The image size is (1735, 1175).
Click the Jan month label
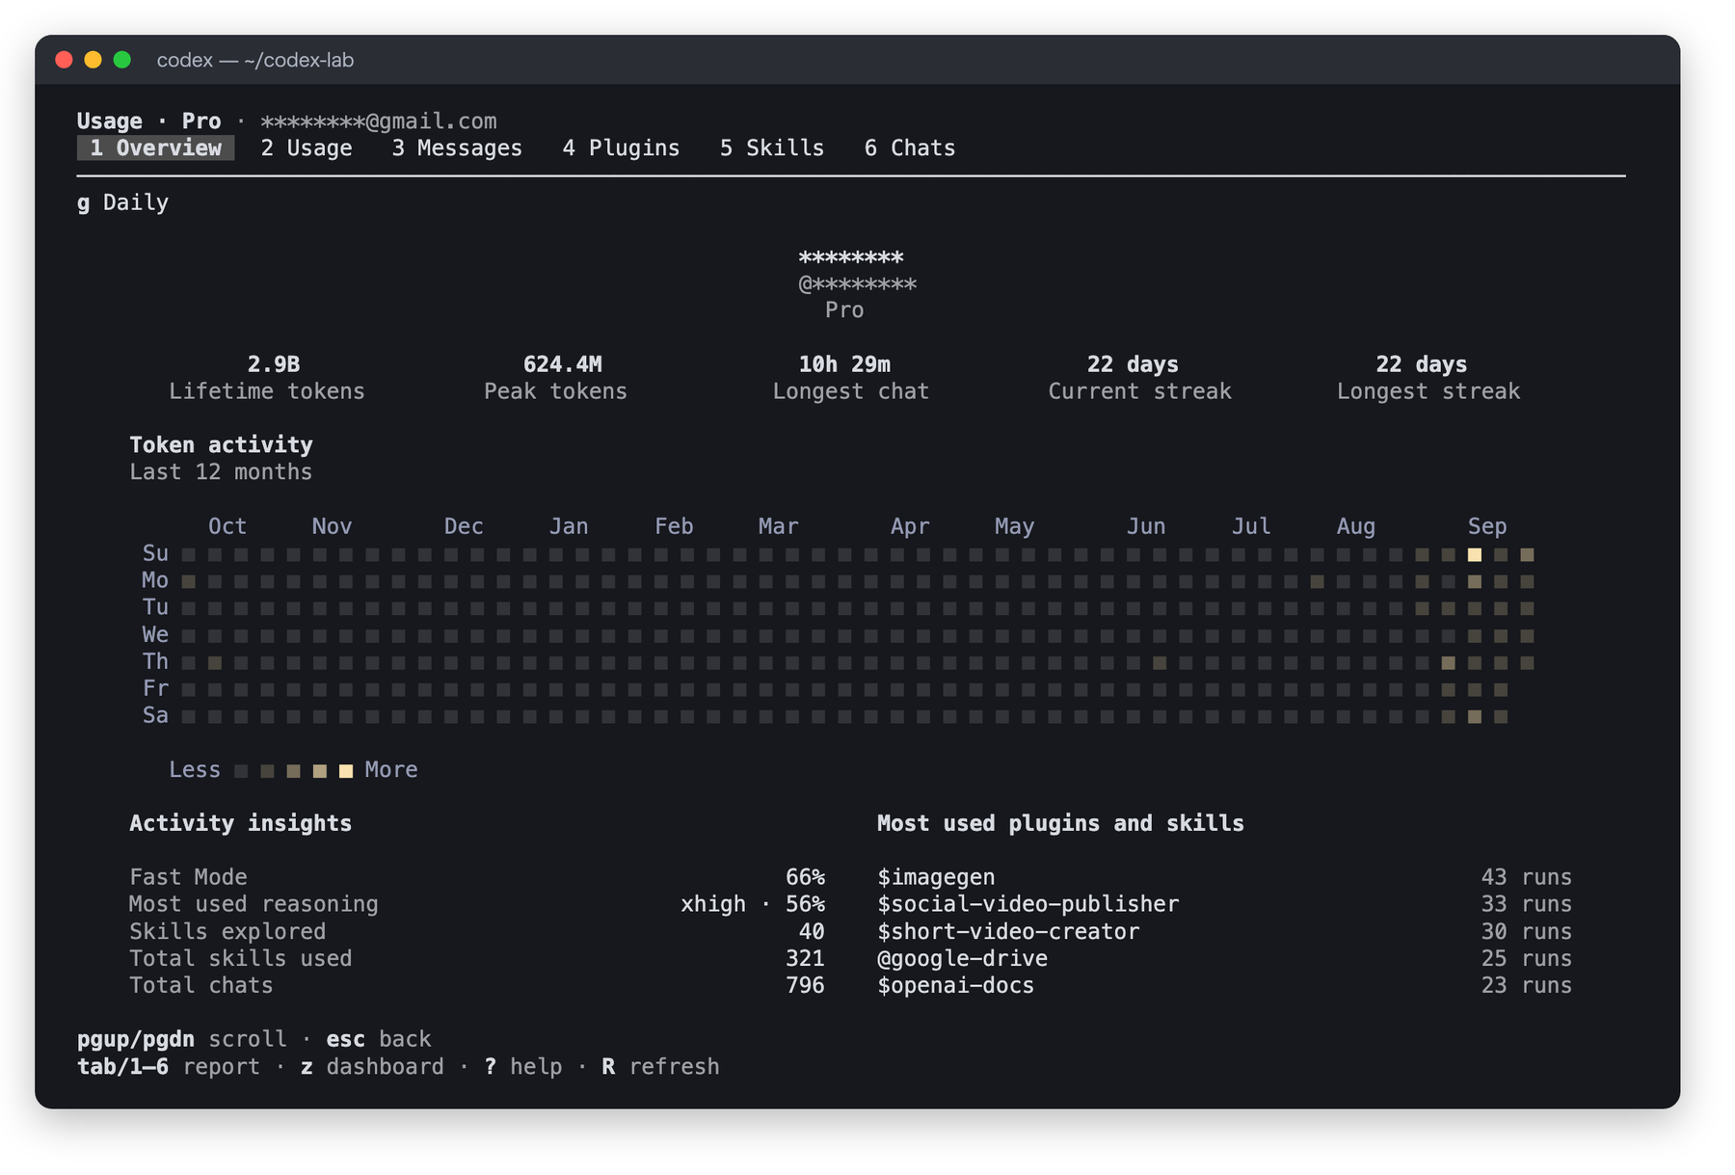pos(569,526)
